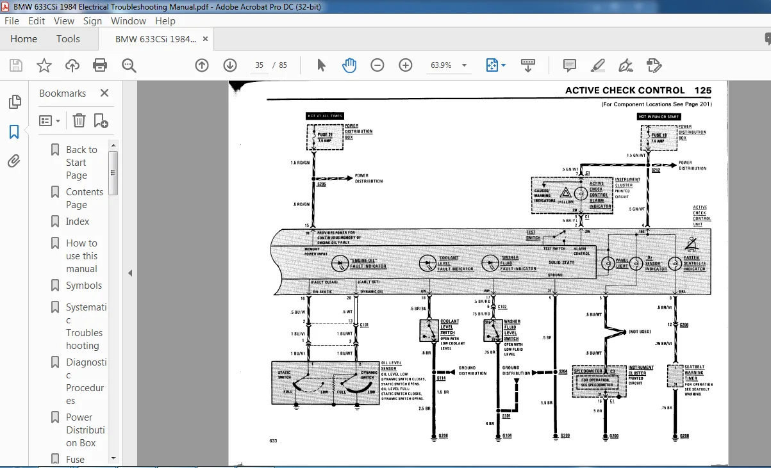771x468 pixels.
Task: Open the Help menu
Action: pyautogui.click(x=165, y=20)
